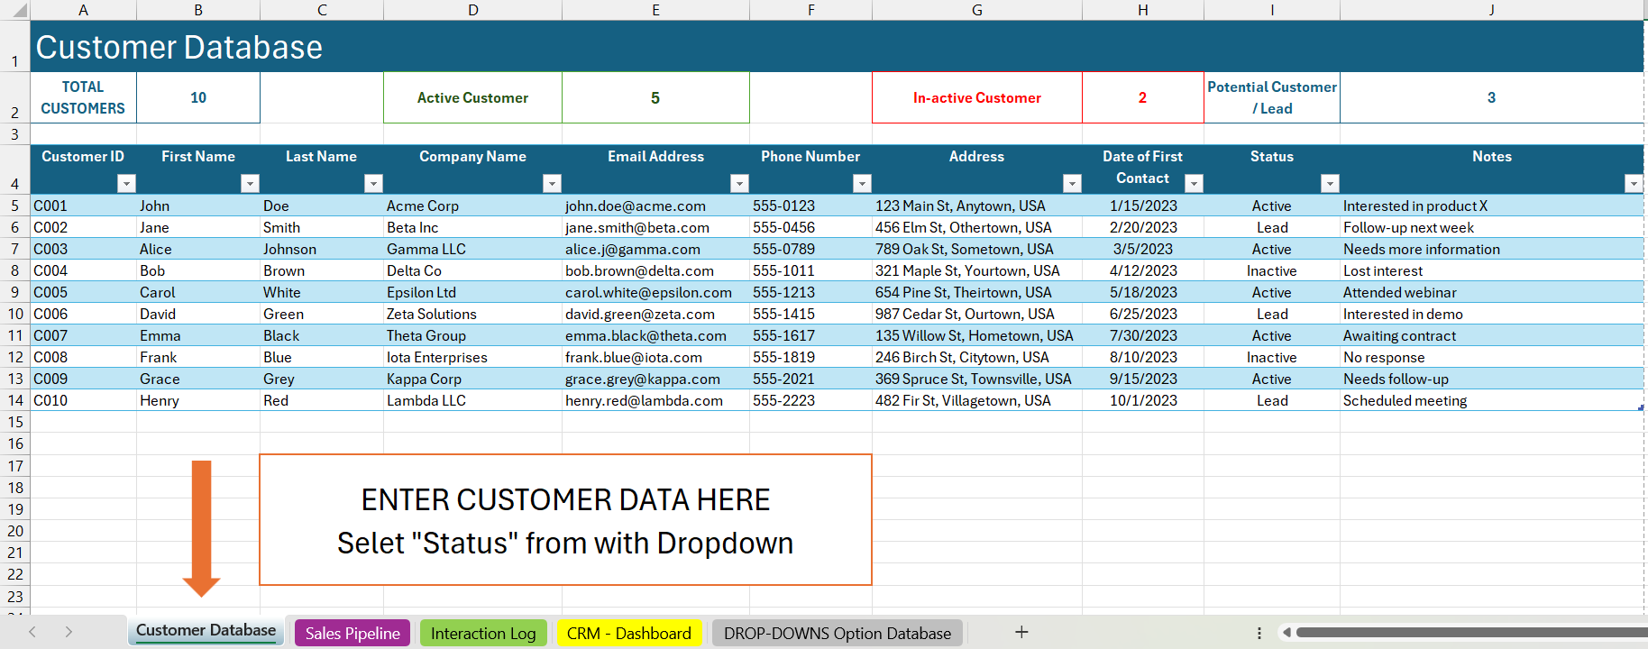Select column J header
Screen dimensions: 1648x649
coord(1492,10)
